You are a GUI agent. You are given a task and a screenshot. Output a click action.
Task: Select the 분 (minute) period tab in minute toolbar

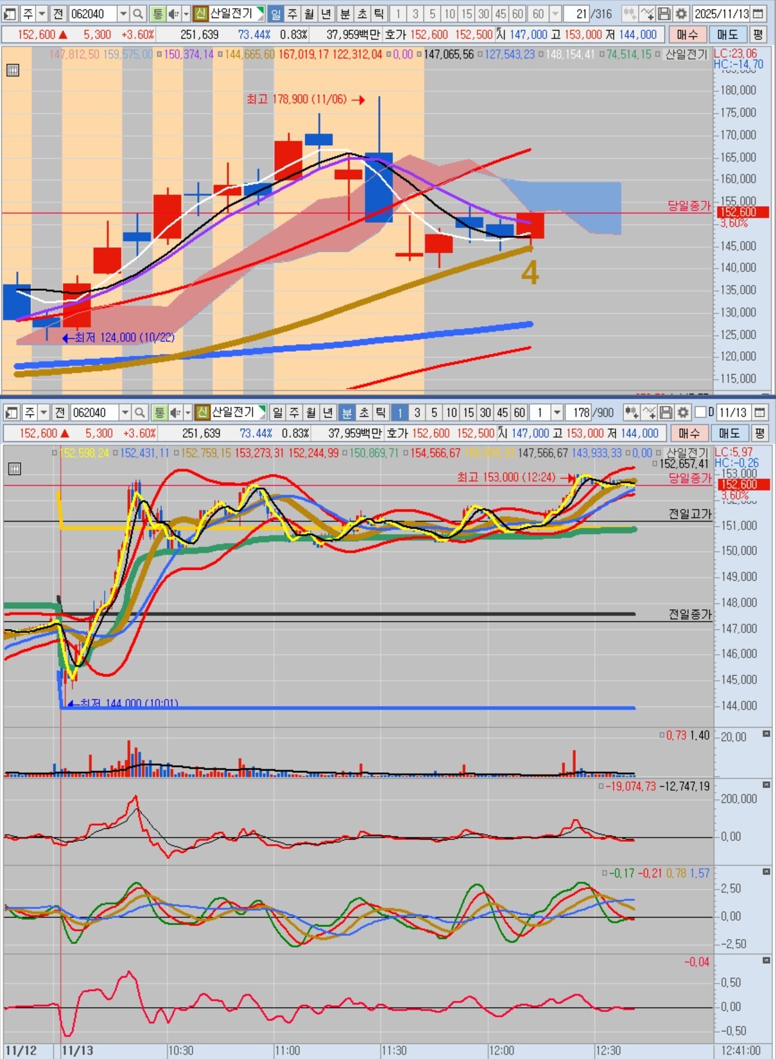coord(346,412)
